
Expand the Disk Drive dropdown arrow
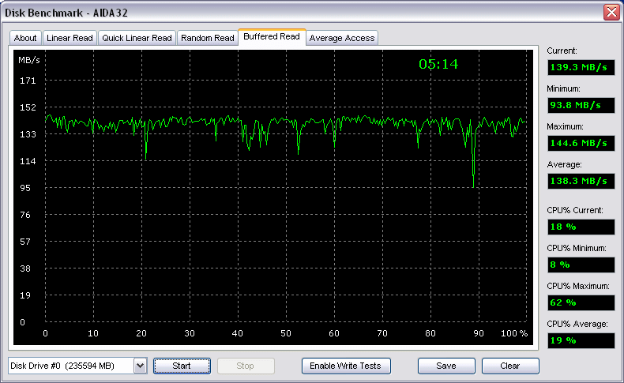[140, 366]
